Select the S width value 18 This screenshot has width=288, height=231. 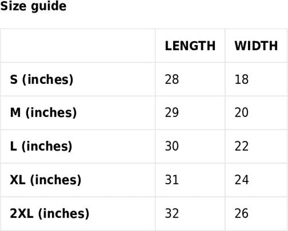pyautogui.click(x=242, y=80)
